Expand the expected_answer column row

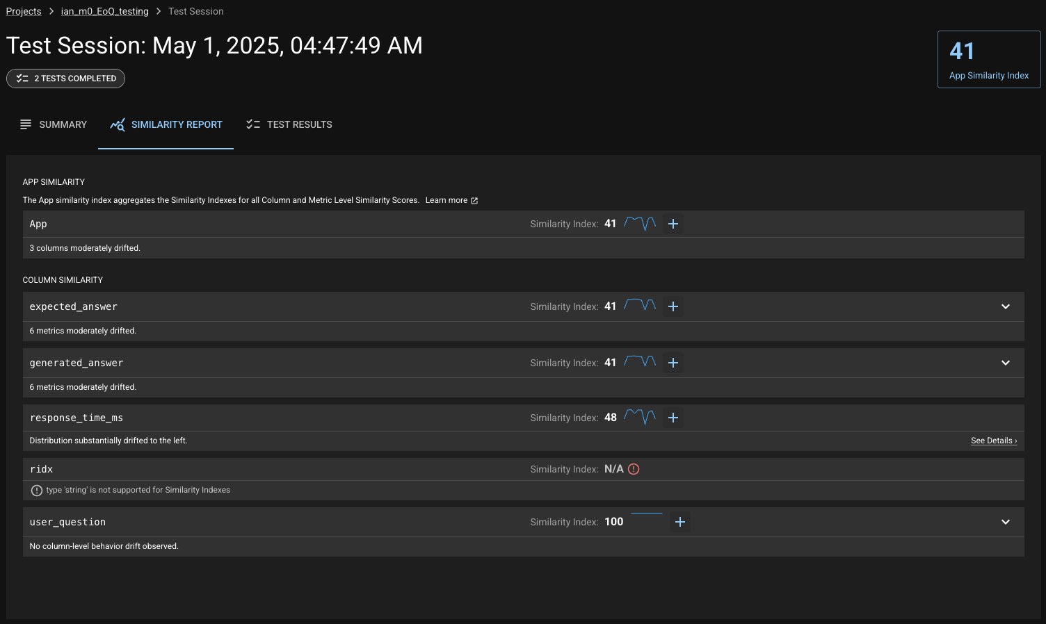click(1005, 306)
